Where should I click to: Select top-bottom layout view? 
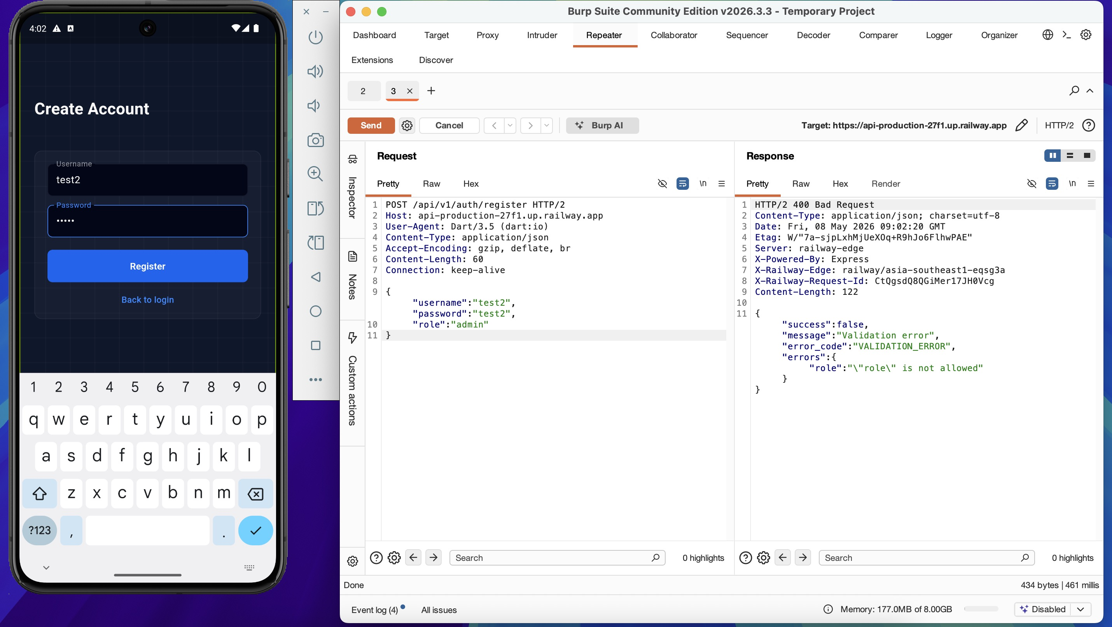[1070, 156]
